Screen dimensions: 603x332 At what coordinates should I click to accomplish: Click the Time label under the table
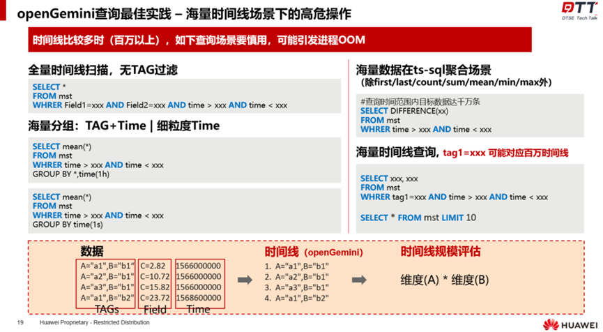coord(198,309)
